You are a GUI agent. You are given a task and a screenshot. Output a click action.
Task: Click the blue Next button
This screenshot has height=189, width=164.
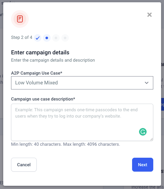tap(143, 165)
